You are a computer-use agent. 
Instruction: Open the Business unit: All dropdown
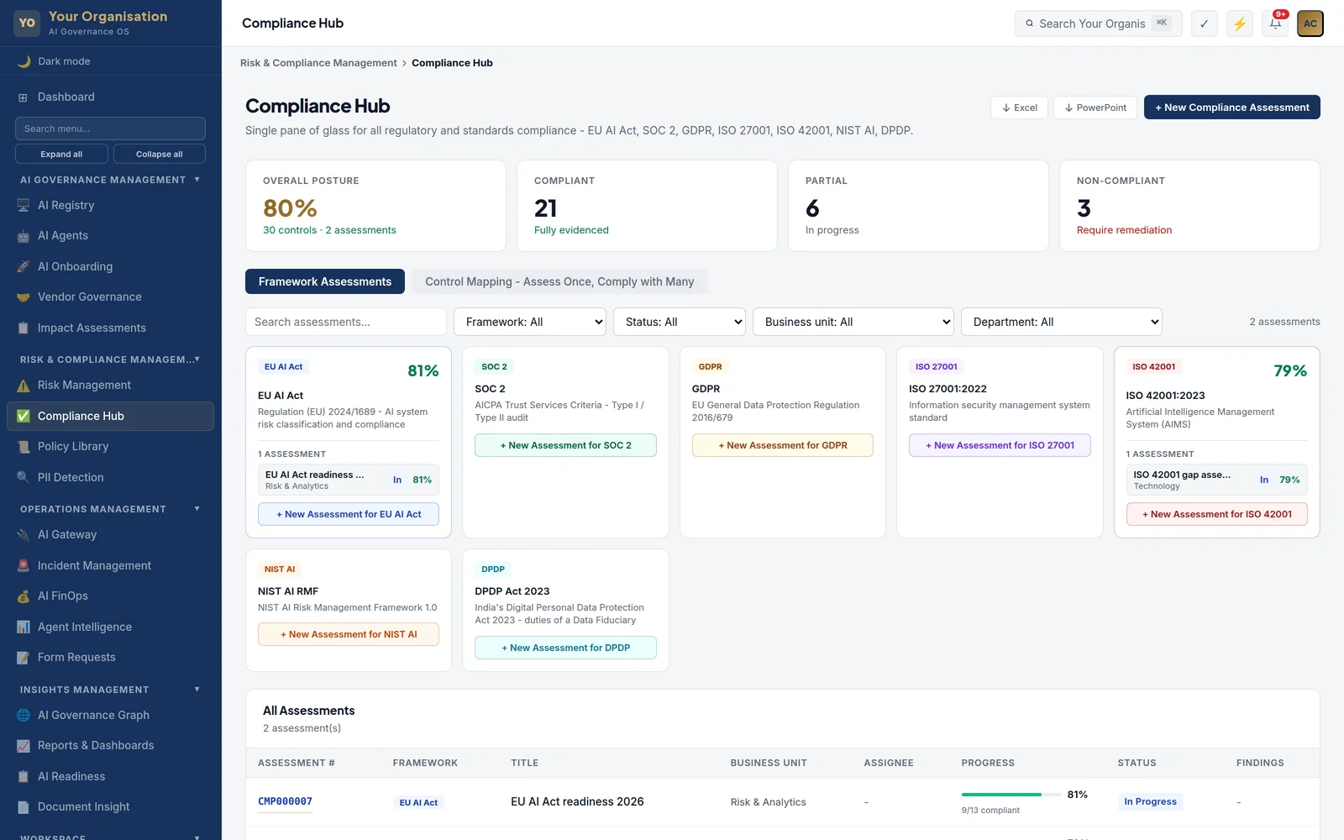pyautogui.click(x=853, y=322)
